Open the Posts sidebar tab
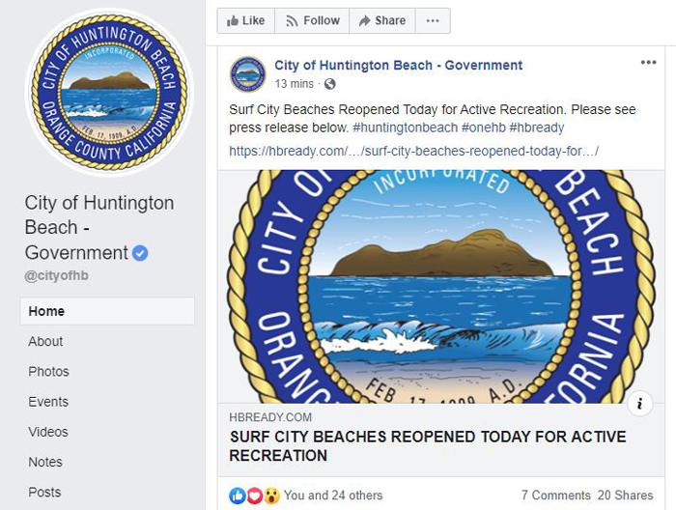Viewport: 676px width, 510px height. click(44, 493)
